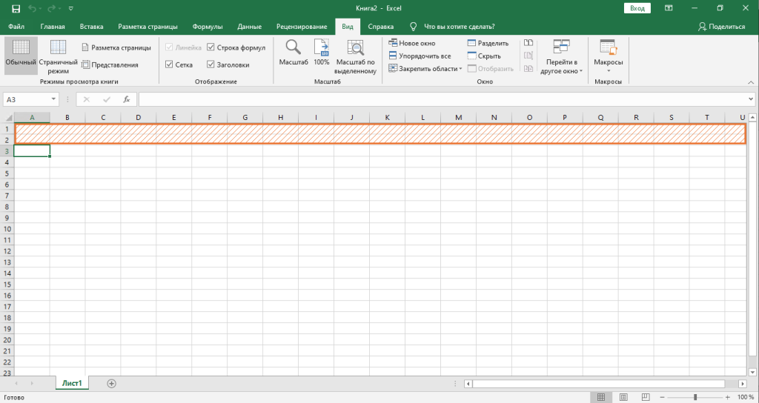The image size is (759, 403).
Task: Toggle the Строка формул checkbox
Action: tap(211, 47)
